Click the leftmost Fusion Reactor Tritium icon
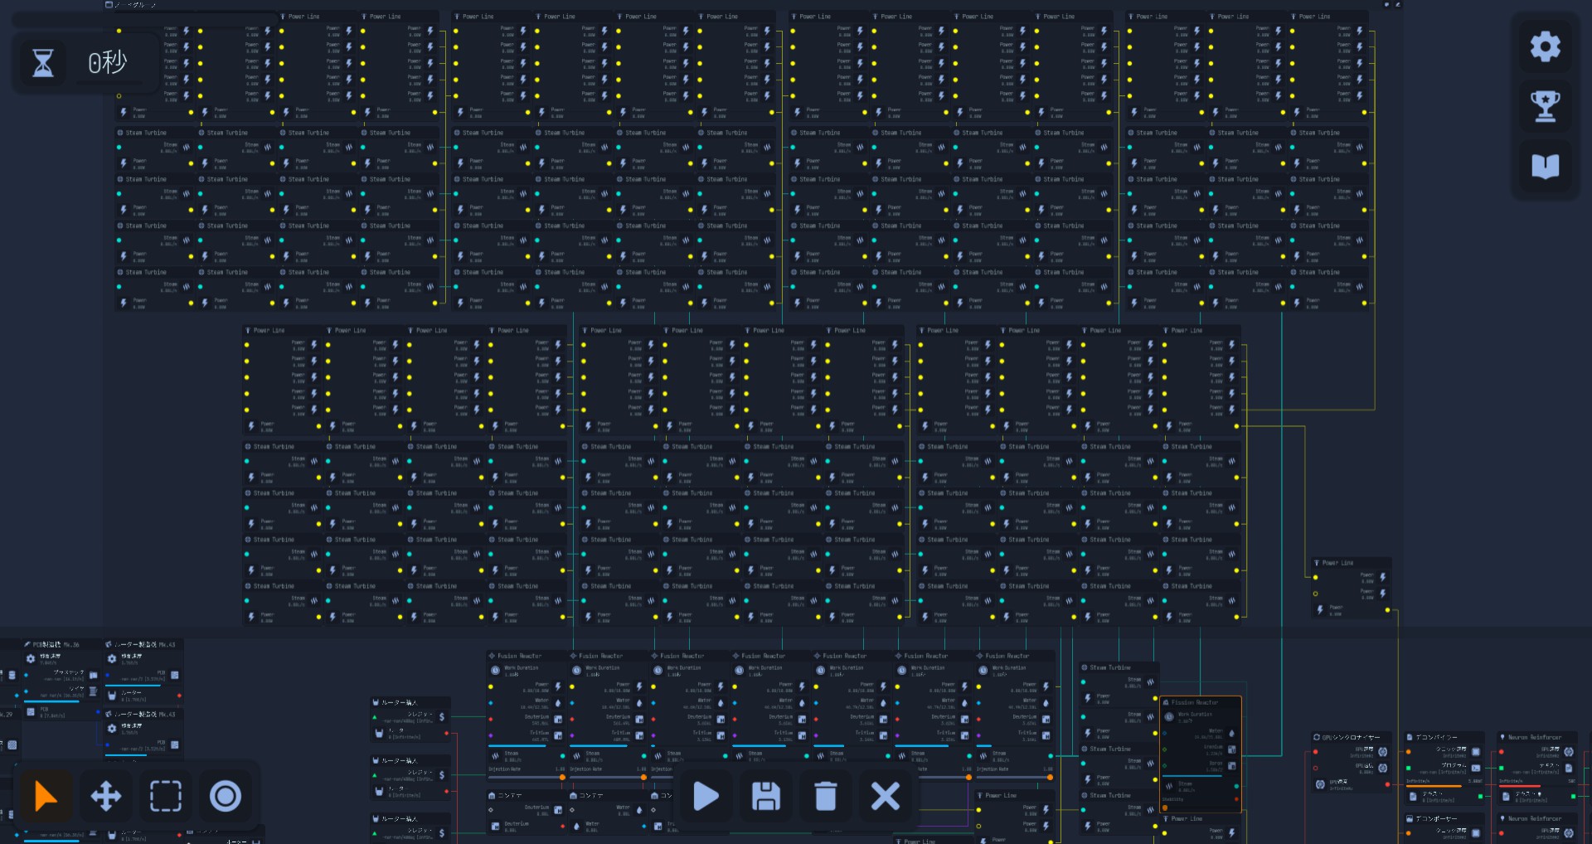The height and width of the screenshot is (844, 1592). (x=558, y=735)
